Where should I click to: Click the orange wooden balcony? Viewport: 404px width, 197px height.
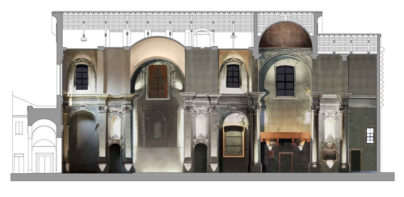tap(285, 136)
